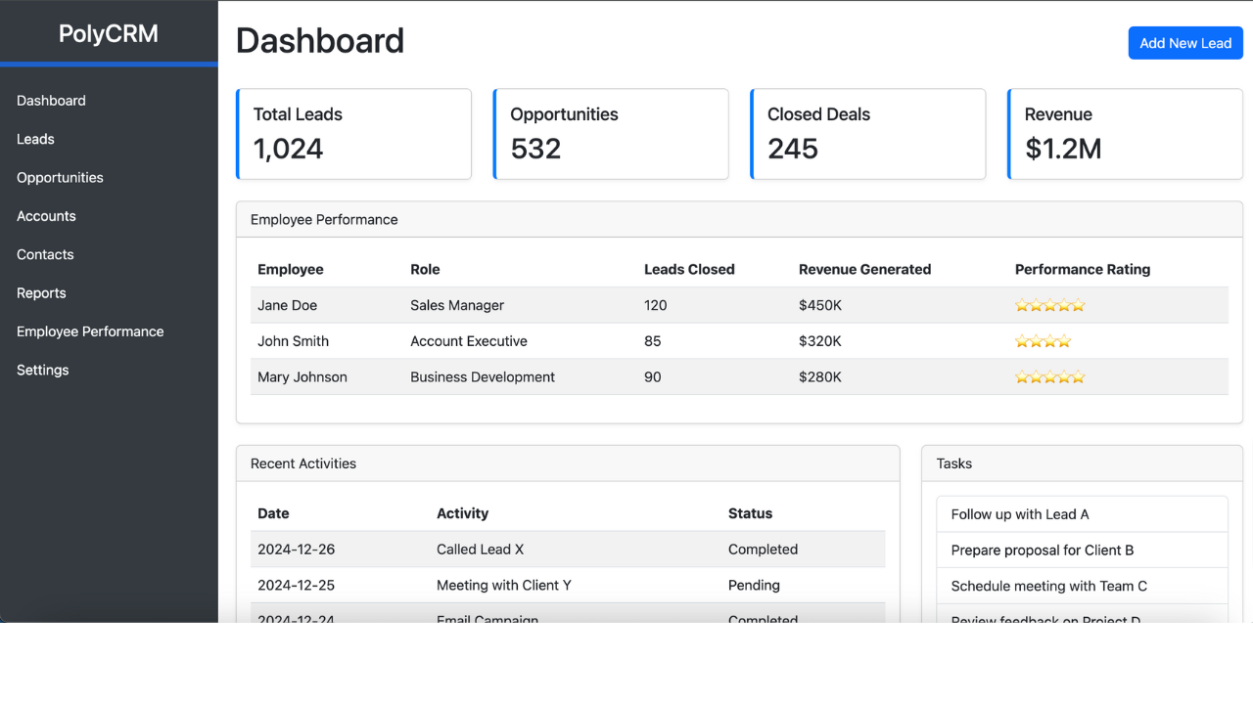Click the Closed Deals card
The width and height of the screenshot is (1253, 704).
coord(867,134)
